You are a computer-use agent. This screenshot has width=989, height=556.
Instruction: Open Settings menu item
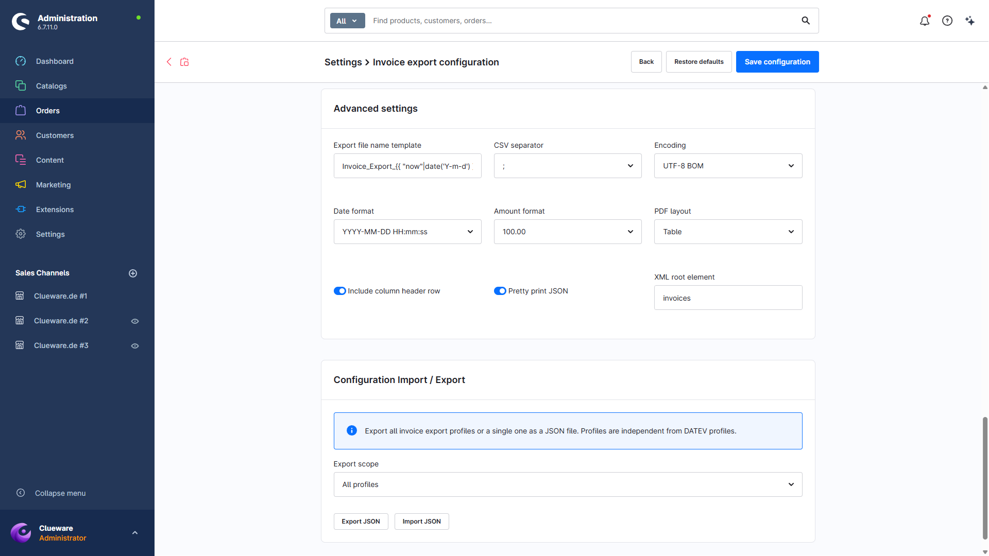click(x=50, y=234)
